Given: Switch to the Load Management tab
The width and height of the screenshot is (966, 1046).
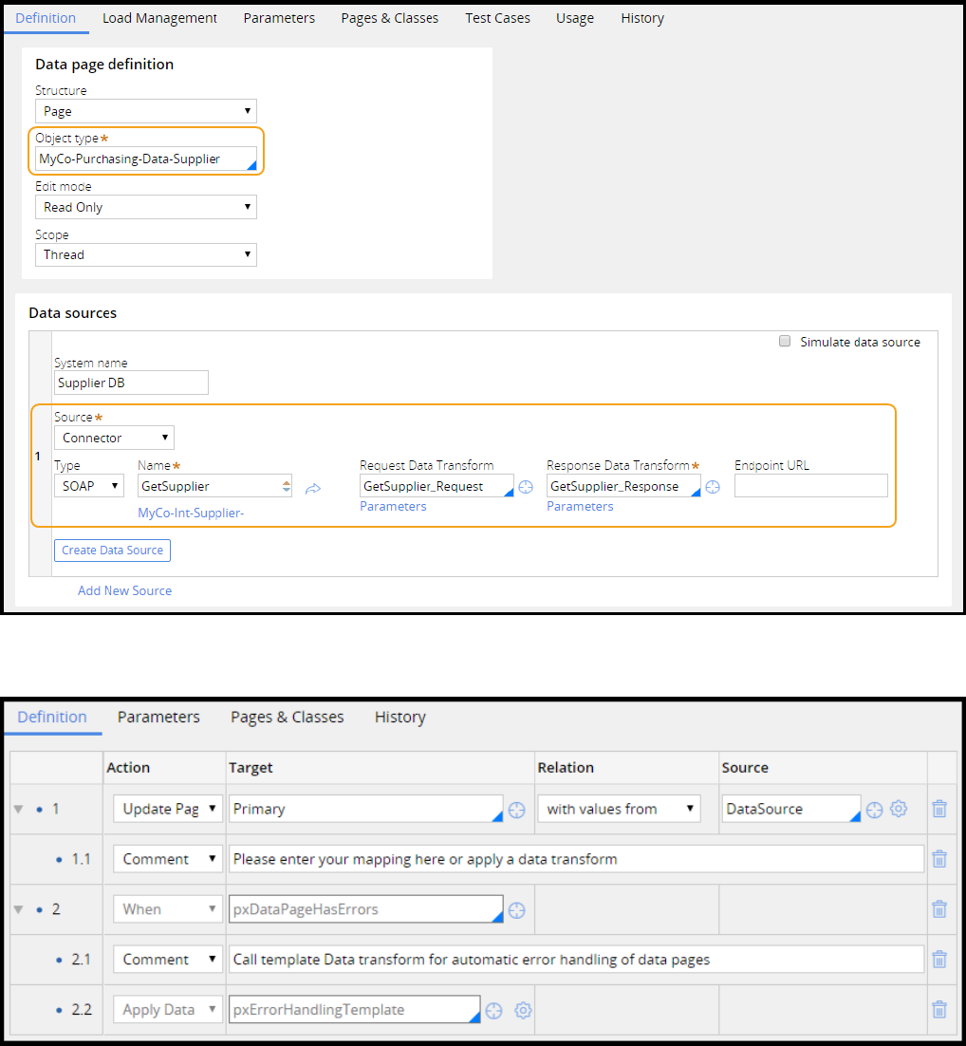Looking at the screenshot, I should (159, 18).
